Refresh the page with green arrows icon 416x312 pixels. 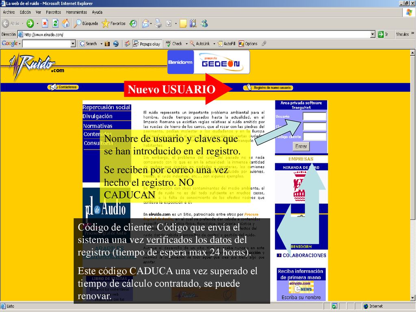[55, 24]
